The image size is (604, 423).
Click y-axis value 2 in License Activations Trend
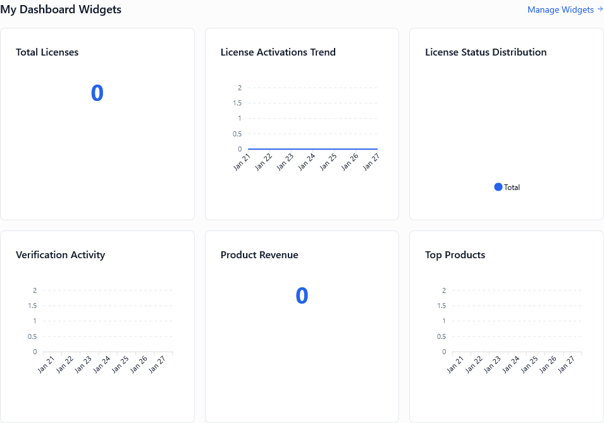click(x=239, y=88)
